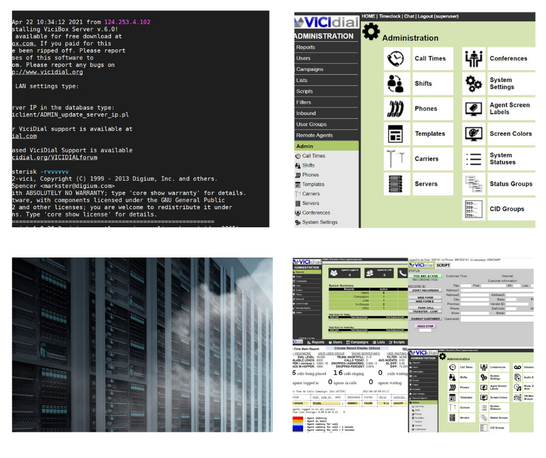Click the Comments input field in agent screen
Viewport: 546px width, 458px height.
pyautogui.click(x=497, y=319)
